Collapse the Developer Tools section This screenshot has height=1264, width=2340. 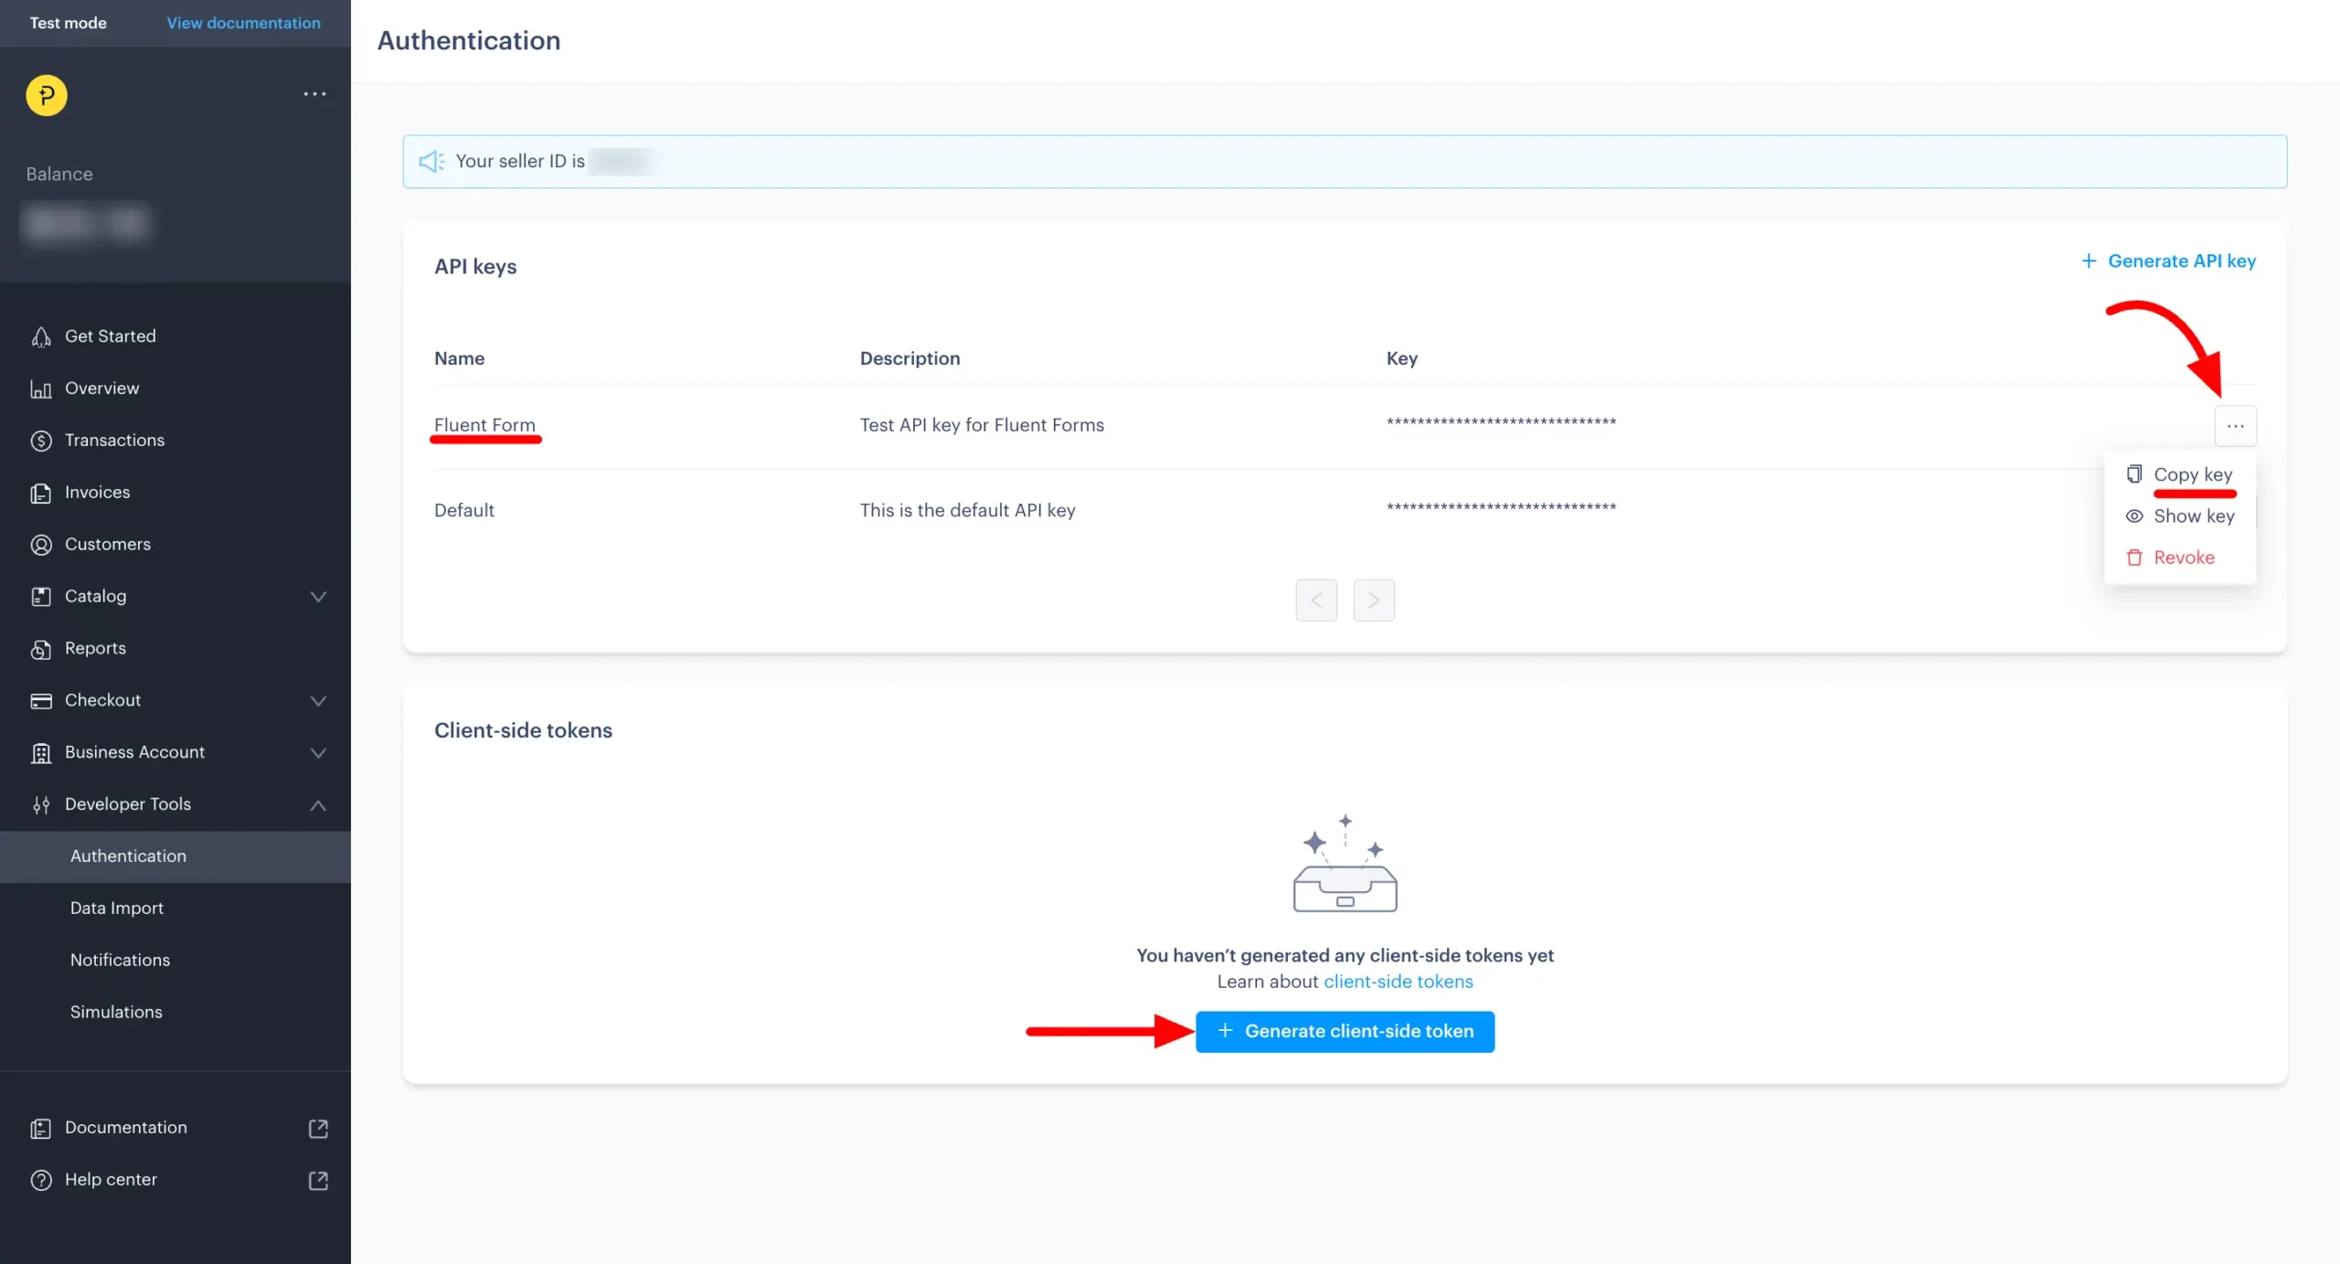(x=318, y=805)
